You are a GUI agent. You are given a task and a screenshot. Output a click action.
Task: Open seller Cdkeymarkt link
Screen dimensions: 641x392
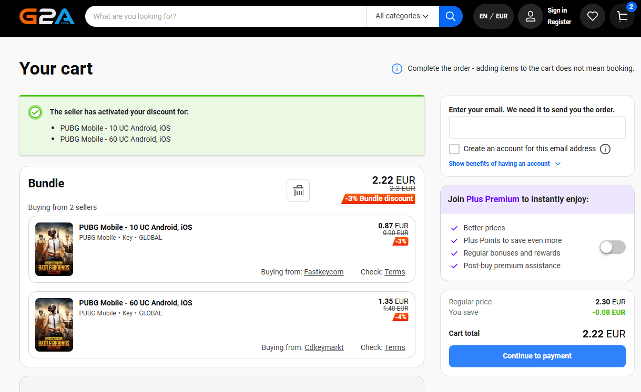pos(324,347)
